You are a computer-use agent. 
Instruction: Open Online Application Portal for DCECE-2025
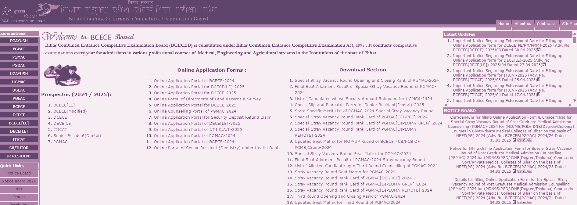[x=195, y=105]
